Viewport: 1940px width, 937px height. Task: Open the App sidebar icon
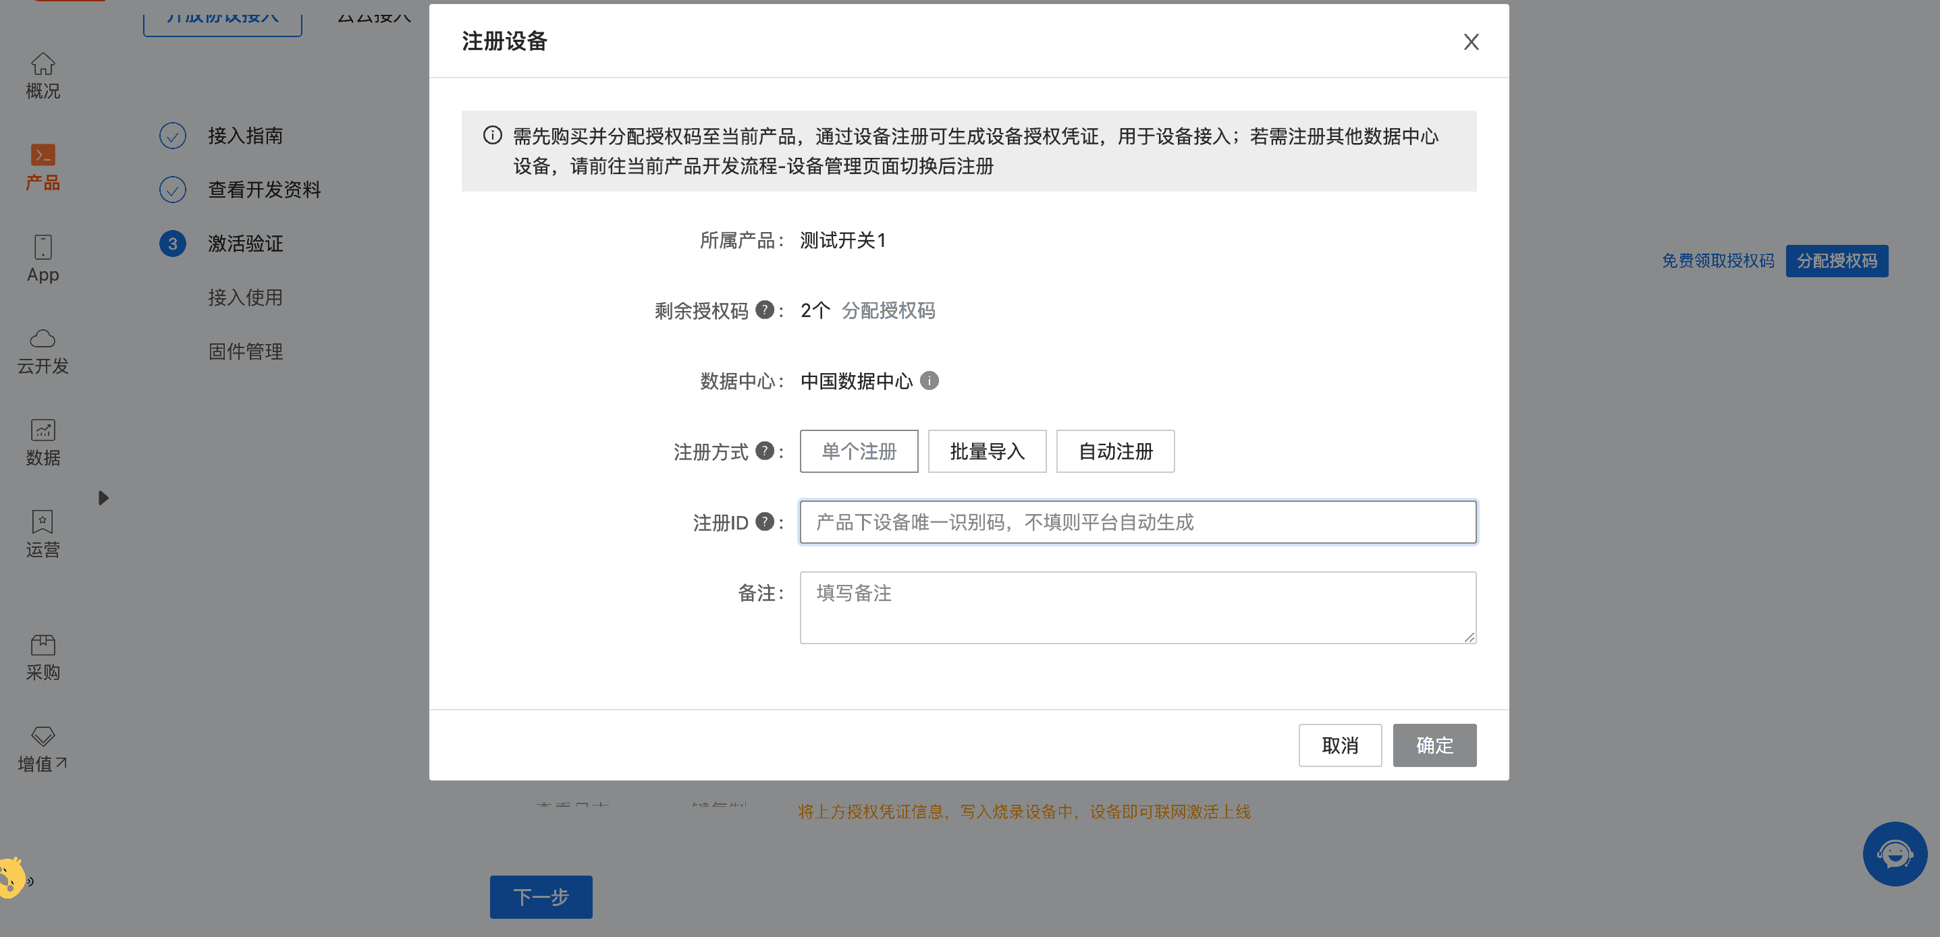point(43,259)
